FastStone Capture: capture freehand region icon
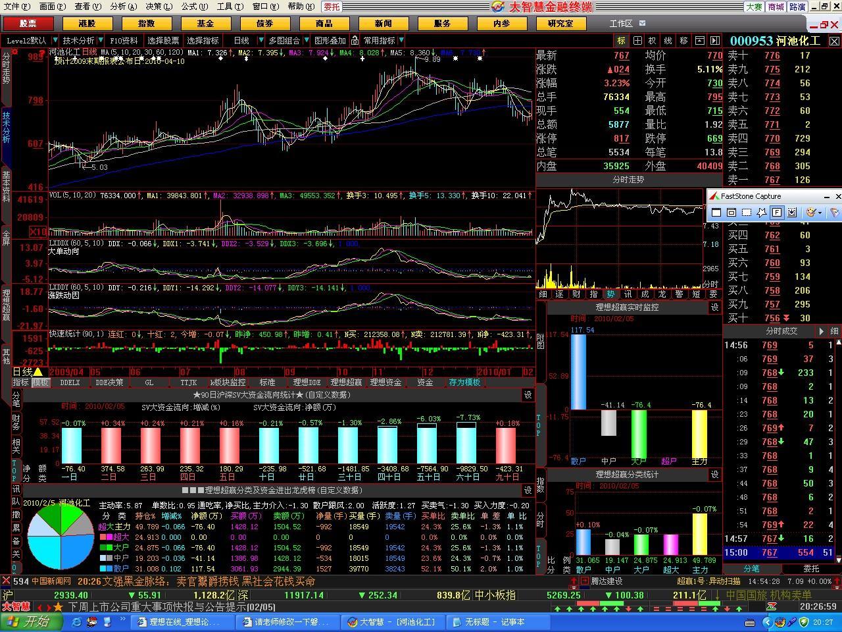The height and width of the screenshot is (632, 842). pyautogui.click(x=761, y=212)
